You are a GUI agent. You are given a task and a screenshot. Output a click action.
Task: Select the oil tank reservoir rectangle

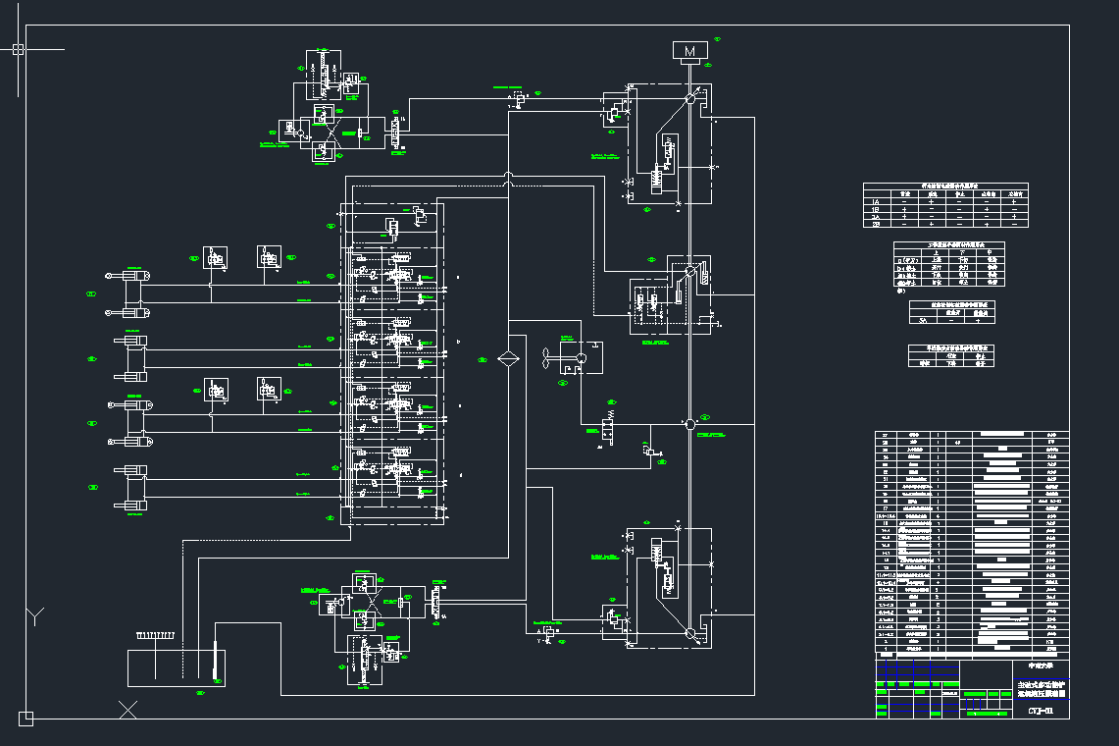[x=176, y=667]
